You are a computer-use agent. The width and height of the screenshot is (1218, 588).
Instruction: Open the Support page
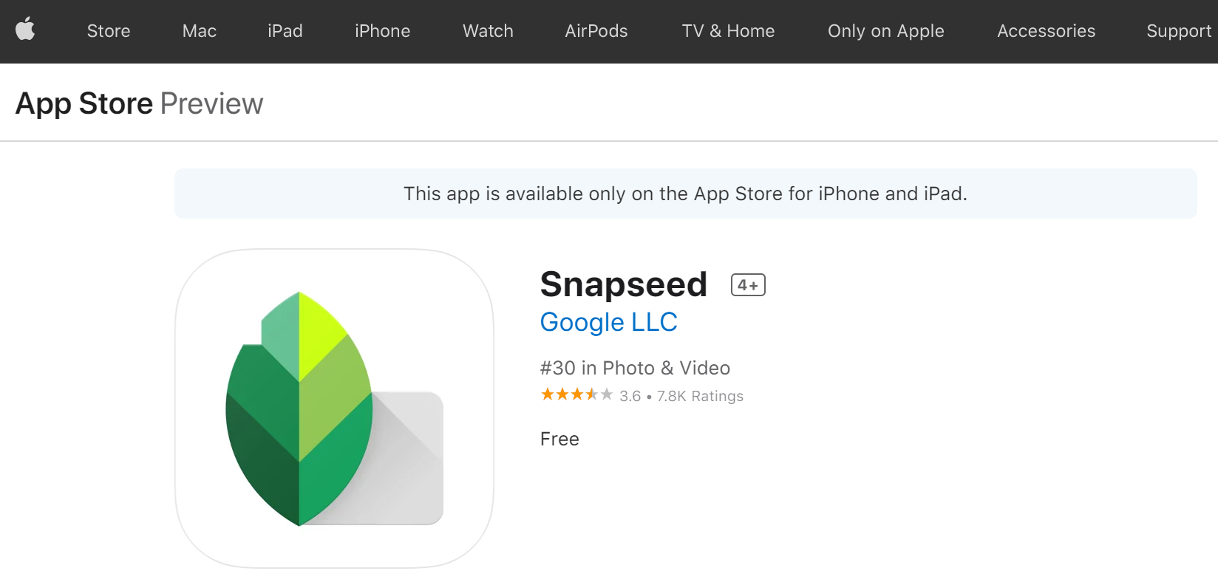point(1178,31)
